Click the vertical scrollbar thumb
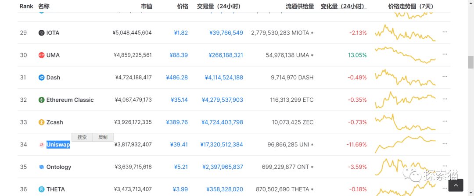The height and width of the screenshot is (196, 474). tap(470, 62)
